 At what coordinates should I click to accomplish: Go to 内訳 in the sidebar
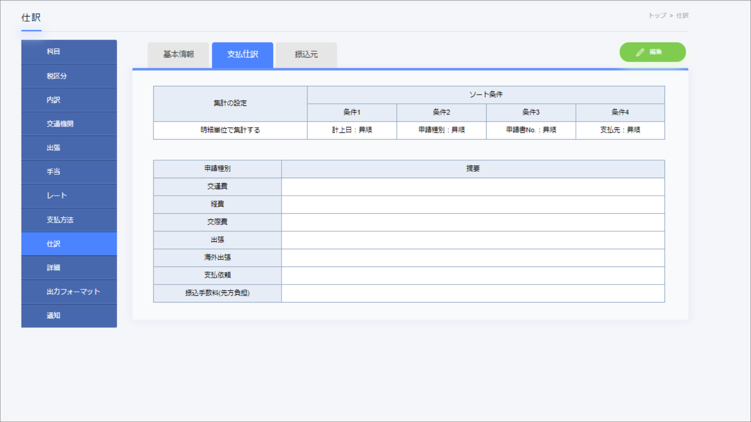69,100
